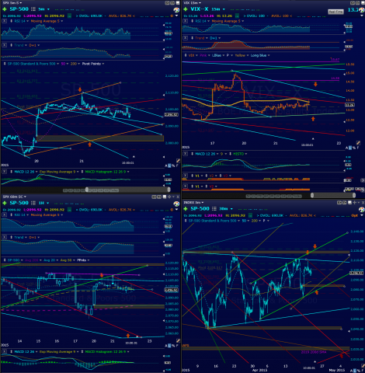
Task: Toggle A auto scale in VIX chart
Action: tap(347, 148)
